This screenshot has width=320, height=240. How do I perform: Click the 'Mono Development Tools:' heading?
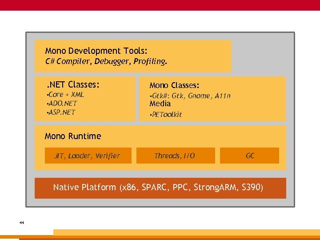tap(96, 51)
